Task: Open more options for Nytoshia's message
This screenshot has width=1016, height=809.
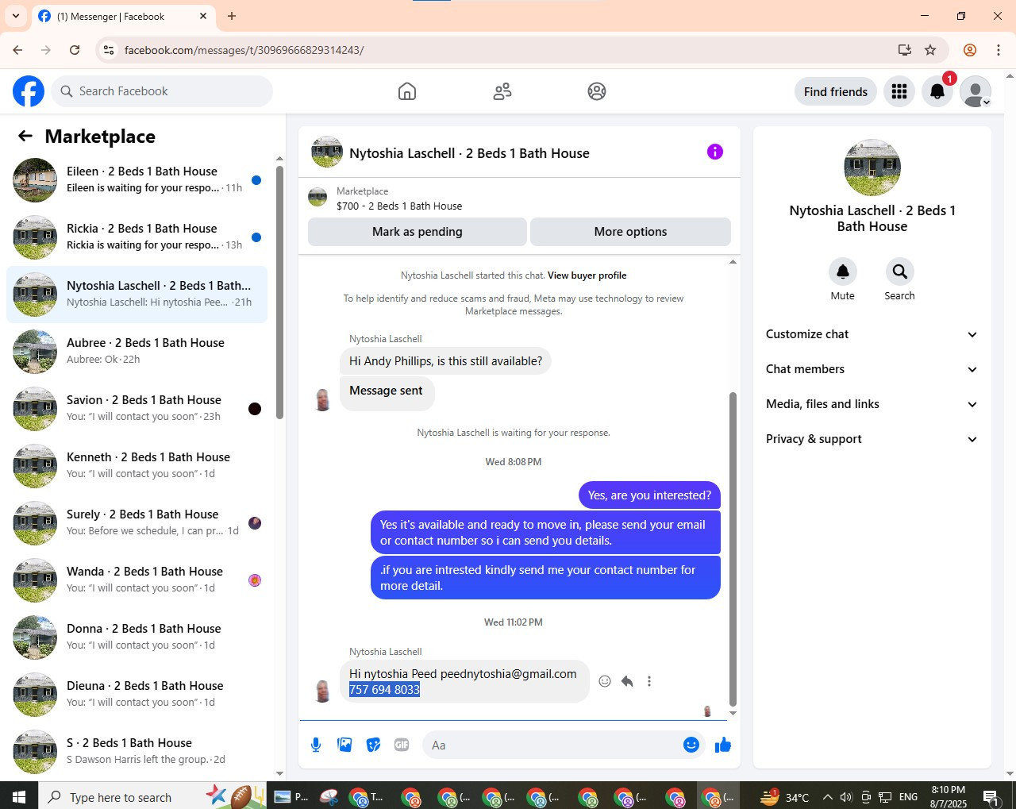Action: 649,681
